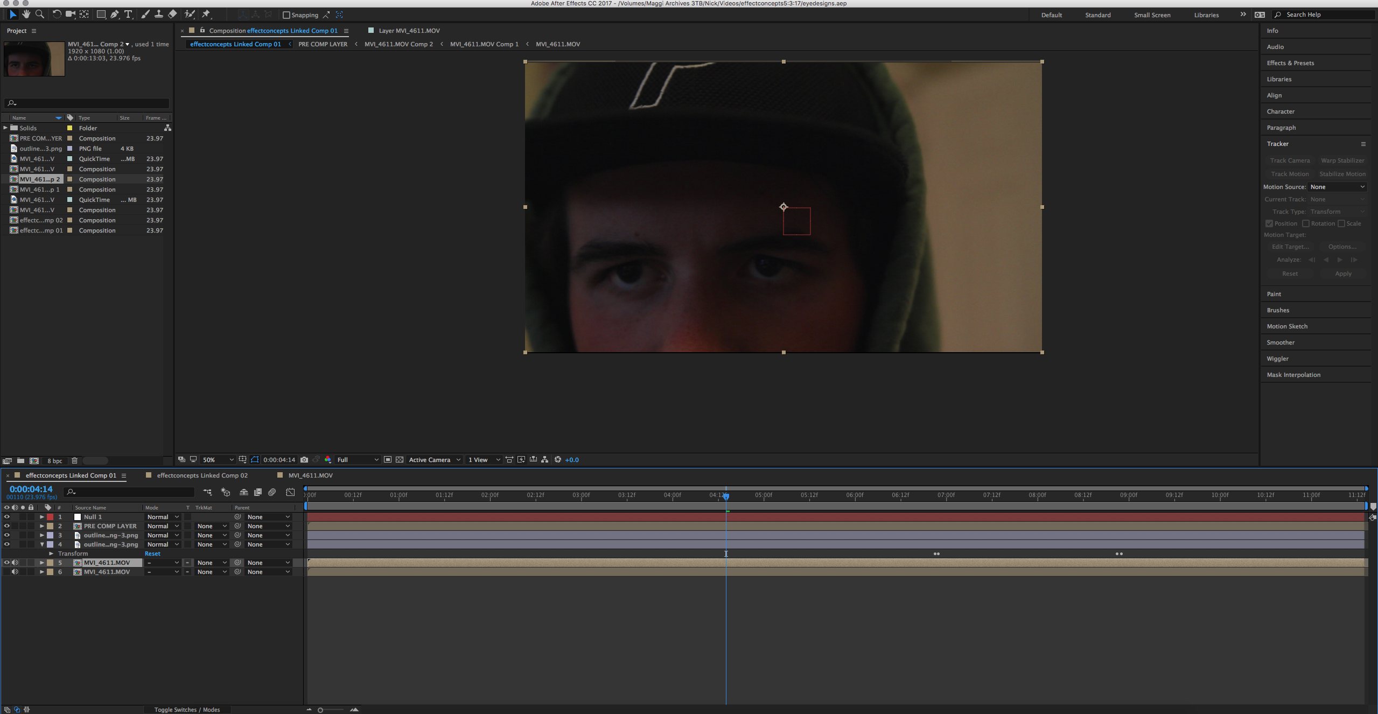Open the Layer MVI_4611.MOV viewer tab
Screen dimensions: 1378x714
(409, 31)
